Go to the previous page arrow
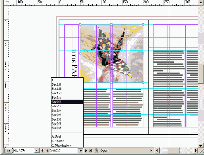The width and height of the screenshot is (204, 155). click(47, 150)
